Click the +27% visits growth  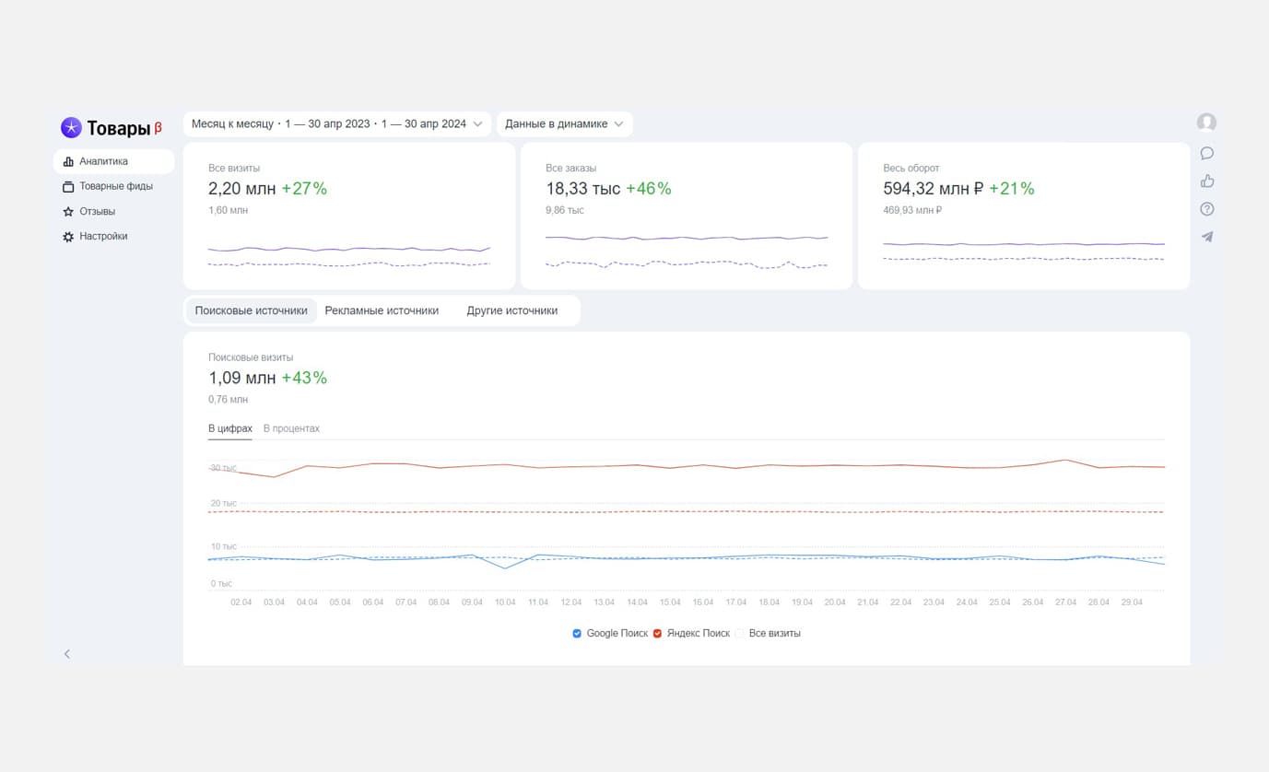[x=304, y=189]
